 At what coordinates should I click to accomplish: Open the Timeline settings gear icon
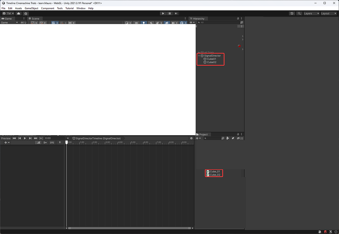[x=192, y=138]
